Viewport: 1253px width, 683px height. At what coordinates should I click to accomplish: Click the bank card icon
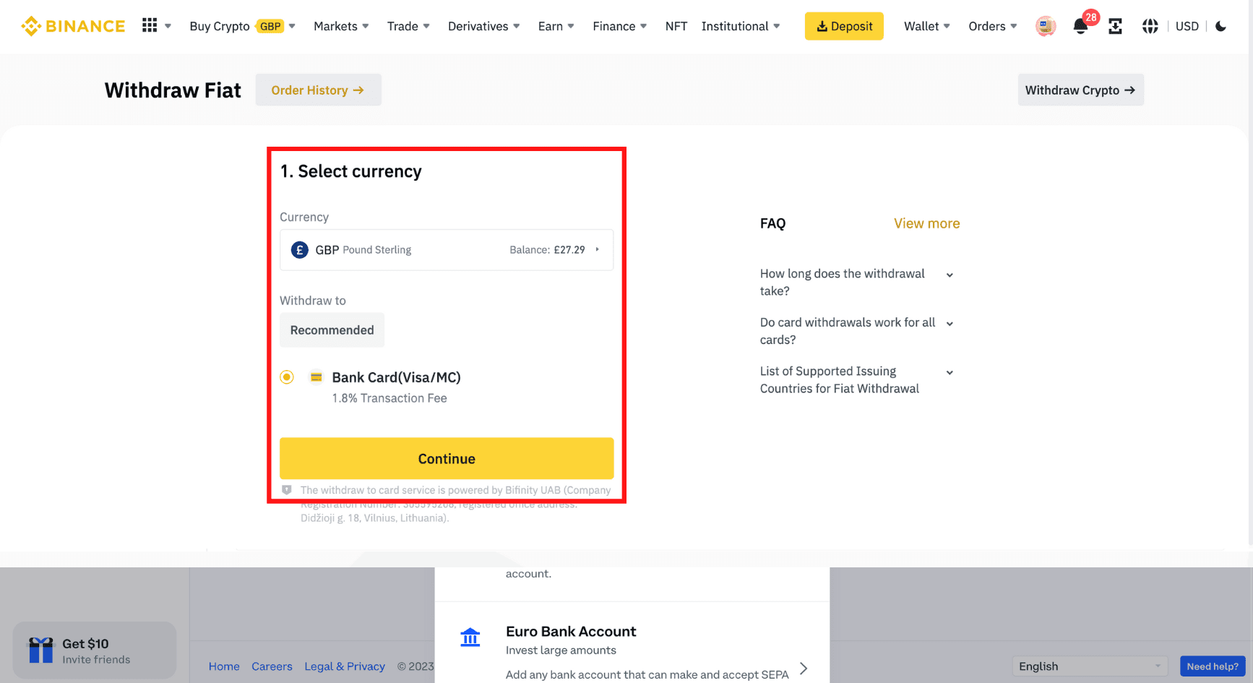point(316,377)
